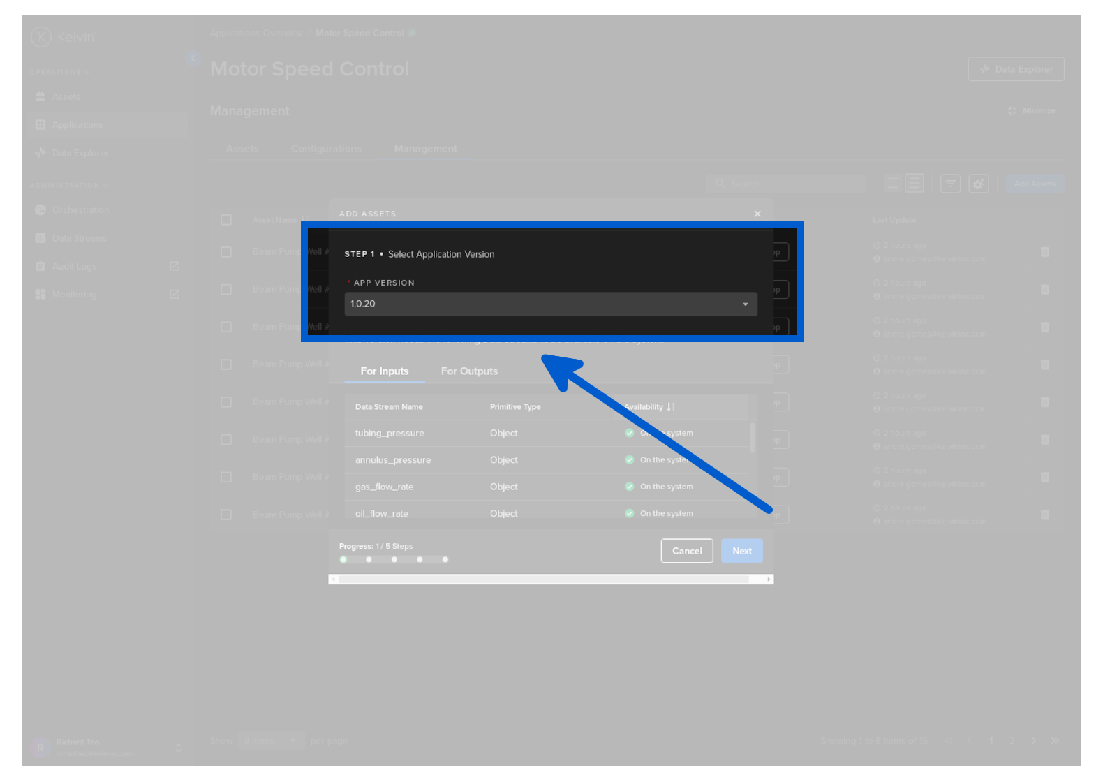This screenshot has height=782, width=1103.
Task: Click the table settings gear icon
Action: [979, 184]
